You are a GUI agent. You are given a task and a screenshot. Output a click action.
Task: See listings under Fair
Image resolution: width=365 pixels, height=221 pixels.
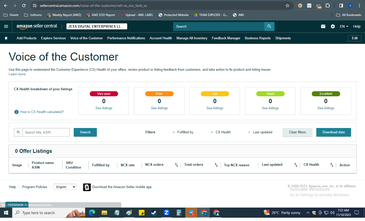click(x=215, y=108)
